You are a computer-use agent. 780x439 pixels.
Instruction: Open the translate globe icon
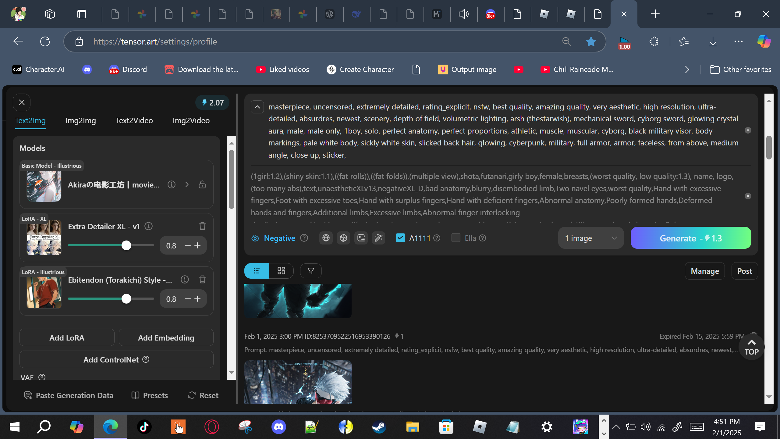point(326,238)
